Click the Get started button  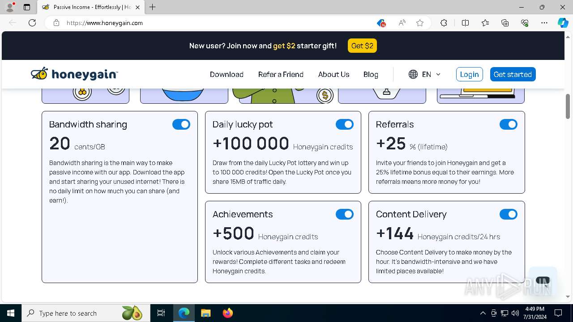[x=513, y=74]
